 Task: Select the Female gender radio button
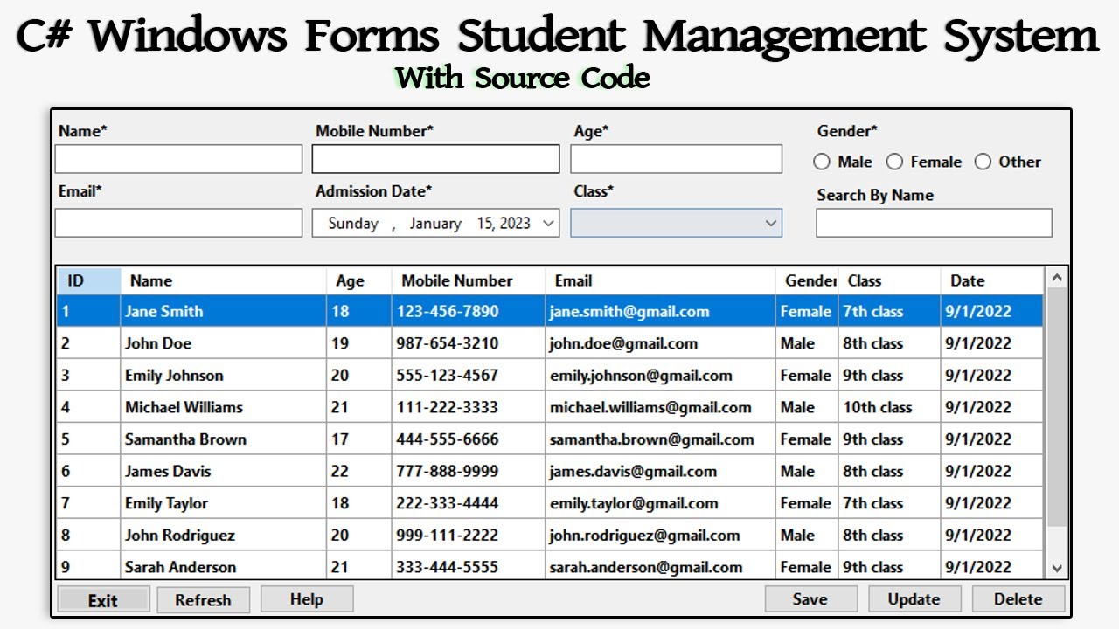tap(894, 162)
